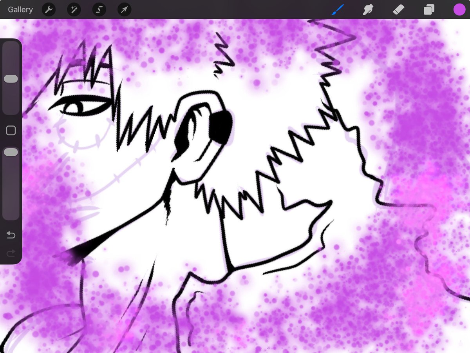
Task: Select the Smudge tool
Action: tap(368, 9)
